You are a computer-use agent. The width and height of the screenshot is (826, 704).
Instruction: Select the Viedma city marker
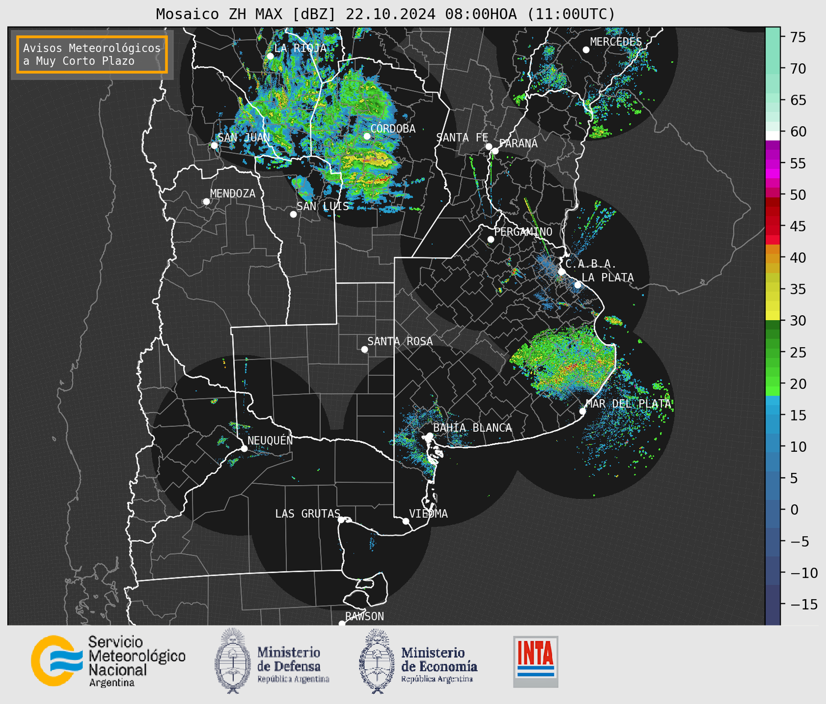[406, 521]
